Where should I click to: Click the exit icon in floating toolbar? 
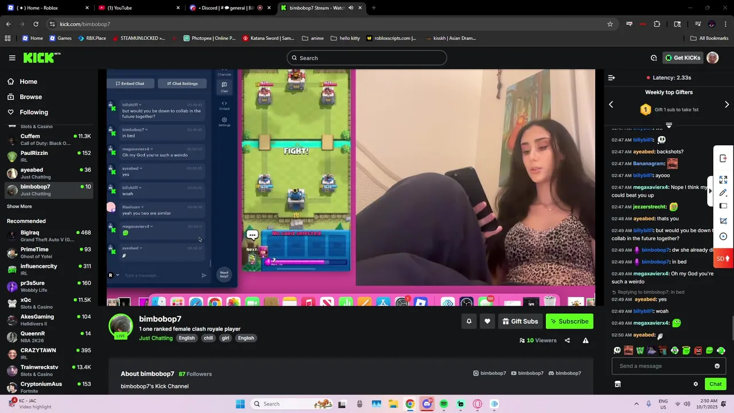click(723, 158)
